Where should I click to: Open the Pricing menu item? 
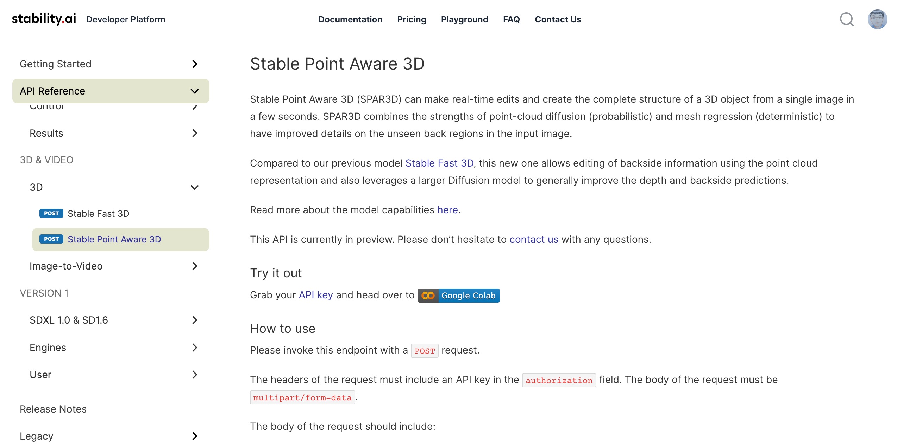[x=411, y=20]
